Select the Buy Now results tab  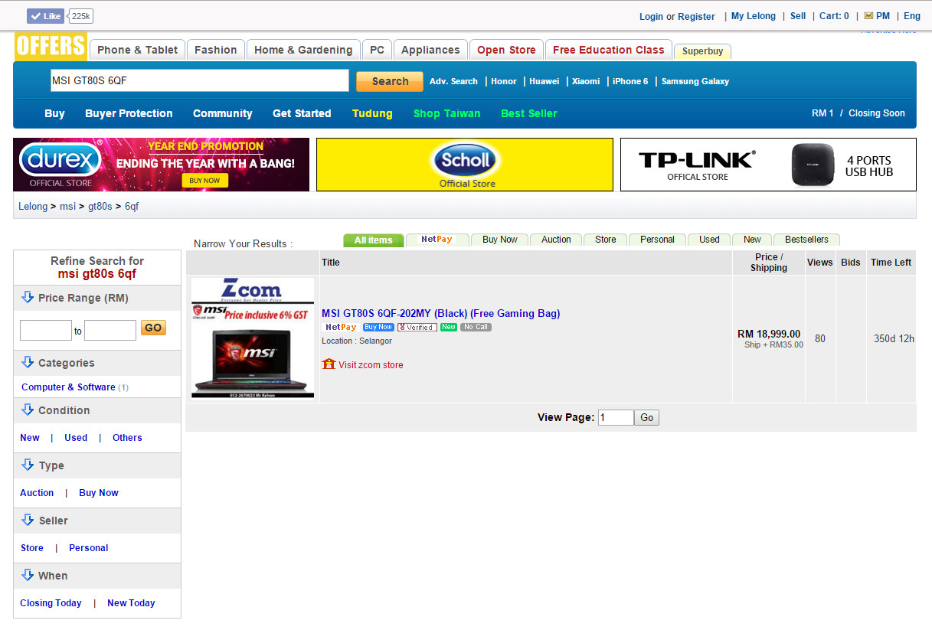click(x=499, y=240)
